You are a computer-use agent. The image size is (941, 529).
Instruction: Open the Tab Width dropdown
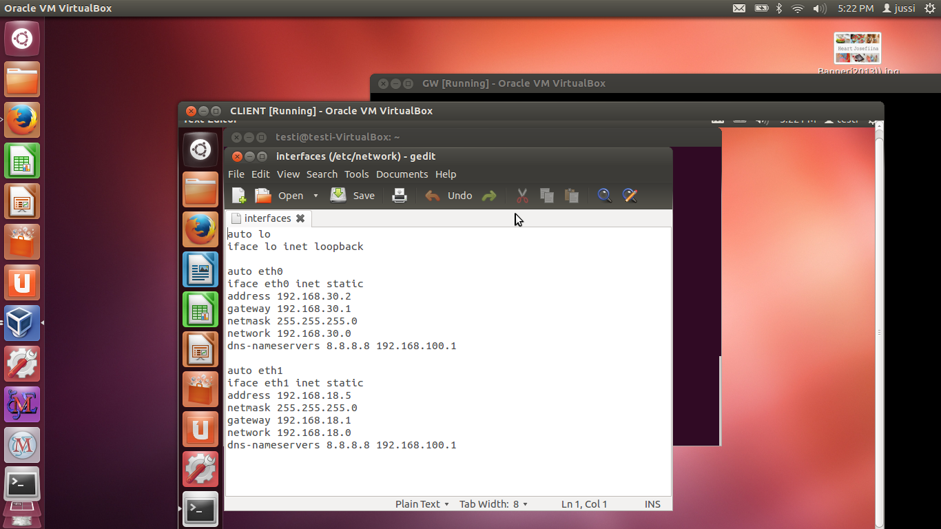(x=493, y=504)
